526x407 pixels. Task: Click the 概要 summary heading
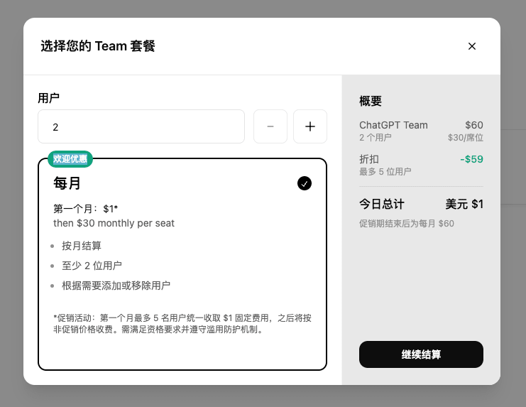[371, 101]
